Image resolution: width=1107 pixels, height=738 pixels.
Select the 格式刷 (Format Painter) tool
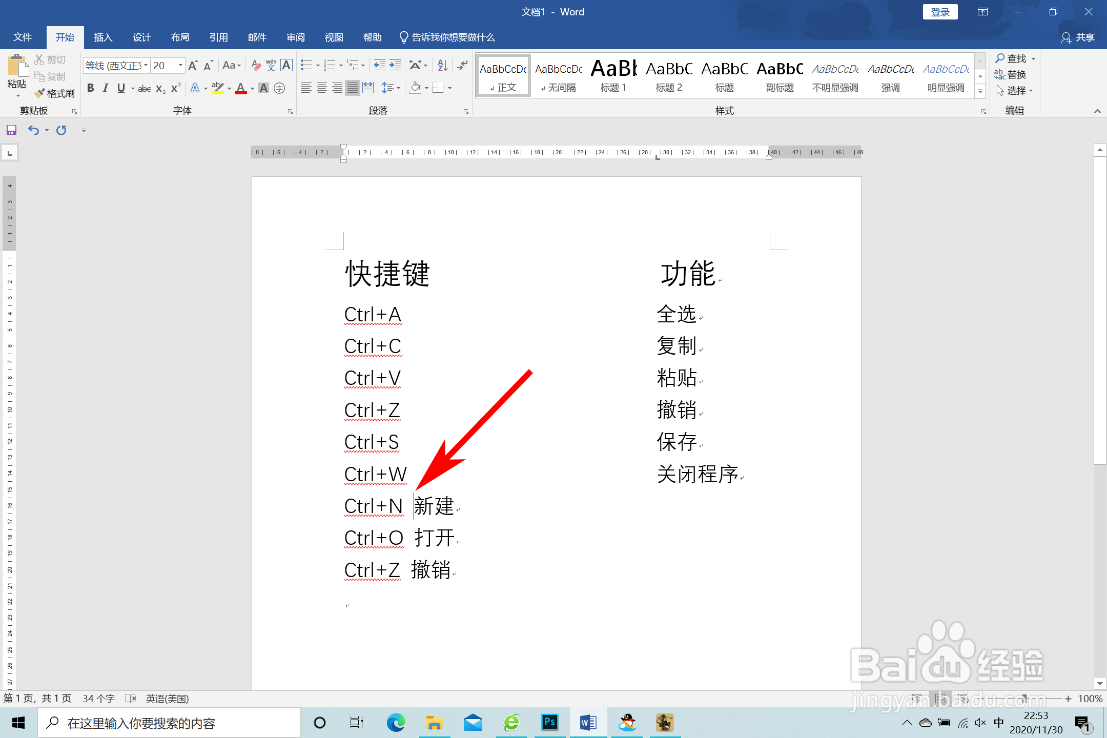pyautogui.click(x=54, y=93)
